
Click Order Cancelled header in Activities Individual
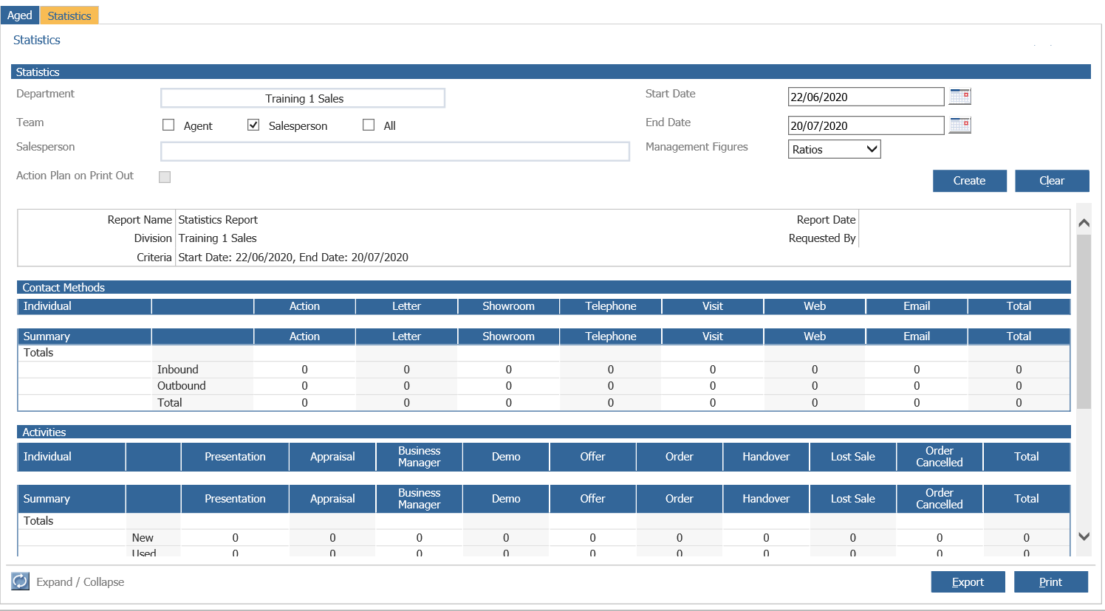point(940,457)
